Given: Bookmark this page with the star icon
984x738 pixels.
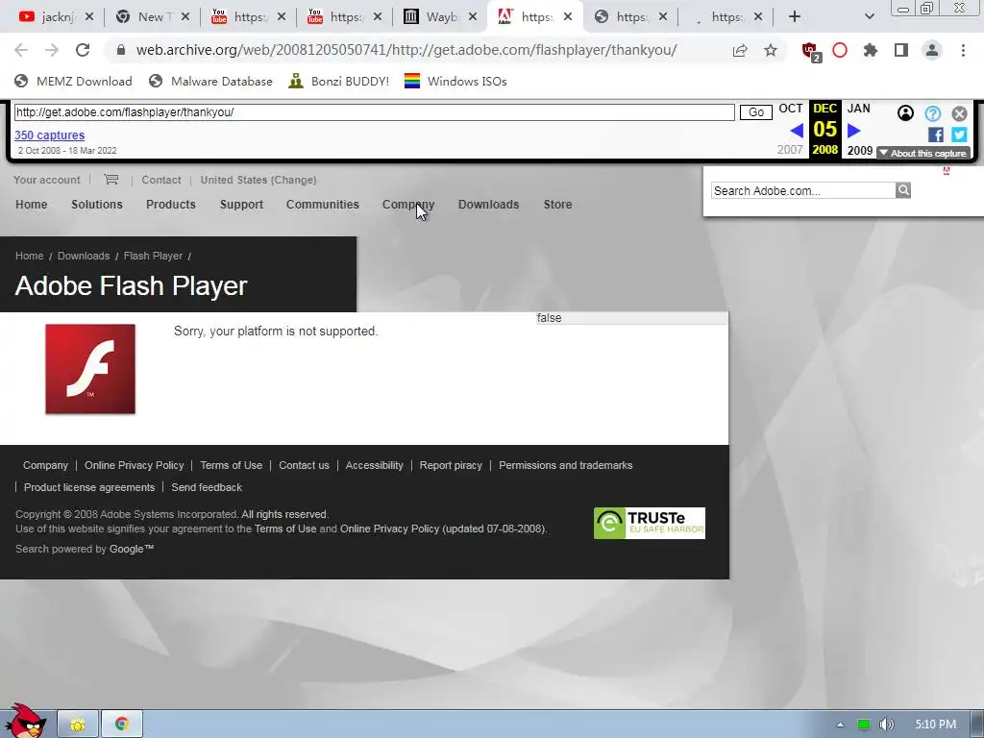Looking at the screenshot, I should pyautogui.click(x=771, y=50).
